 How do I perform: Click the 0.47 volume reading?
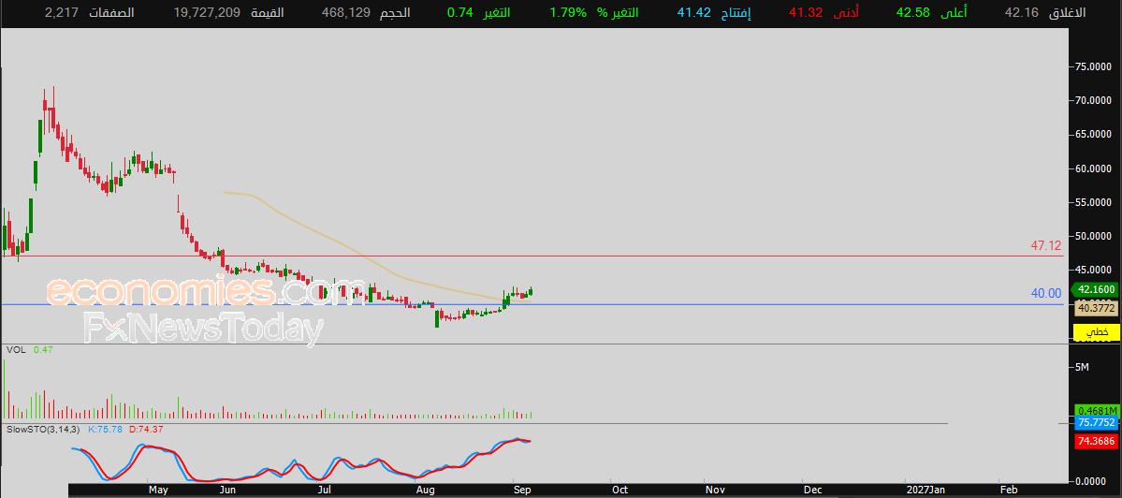tap(43, 350)
